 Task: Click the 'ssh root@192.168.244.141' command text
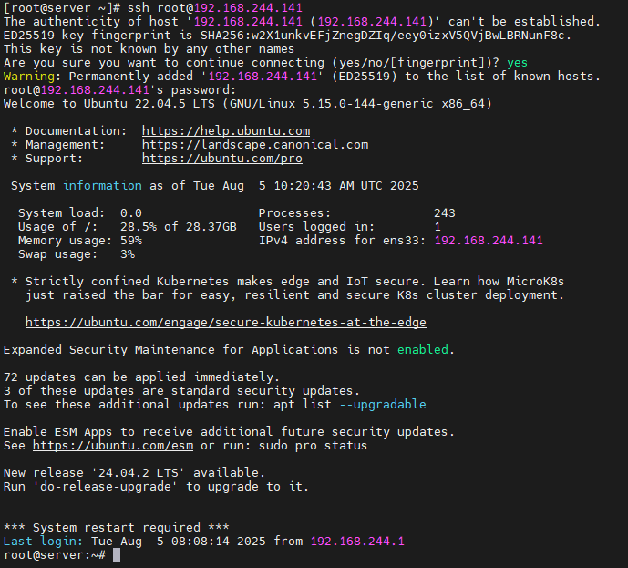pos(215,7)
